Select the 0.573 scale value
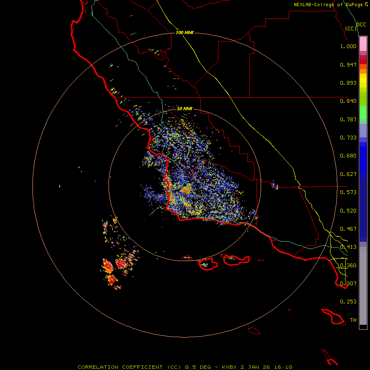The width and height of the screenshot is (370, 370). (348, 192)
